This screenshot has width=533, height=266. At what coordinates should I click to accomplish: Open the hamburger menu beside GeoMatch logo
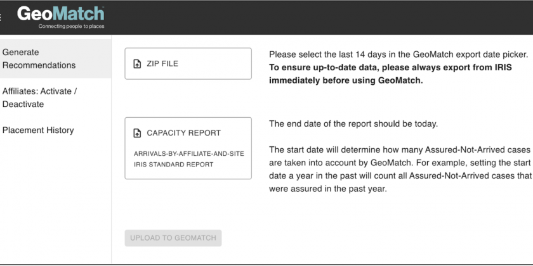[x=1, y=16]
